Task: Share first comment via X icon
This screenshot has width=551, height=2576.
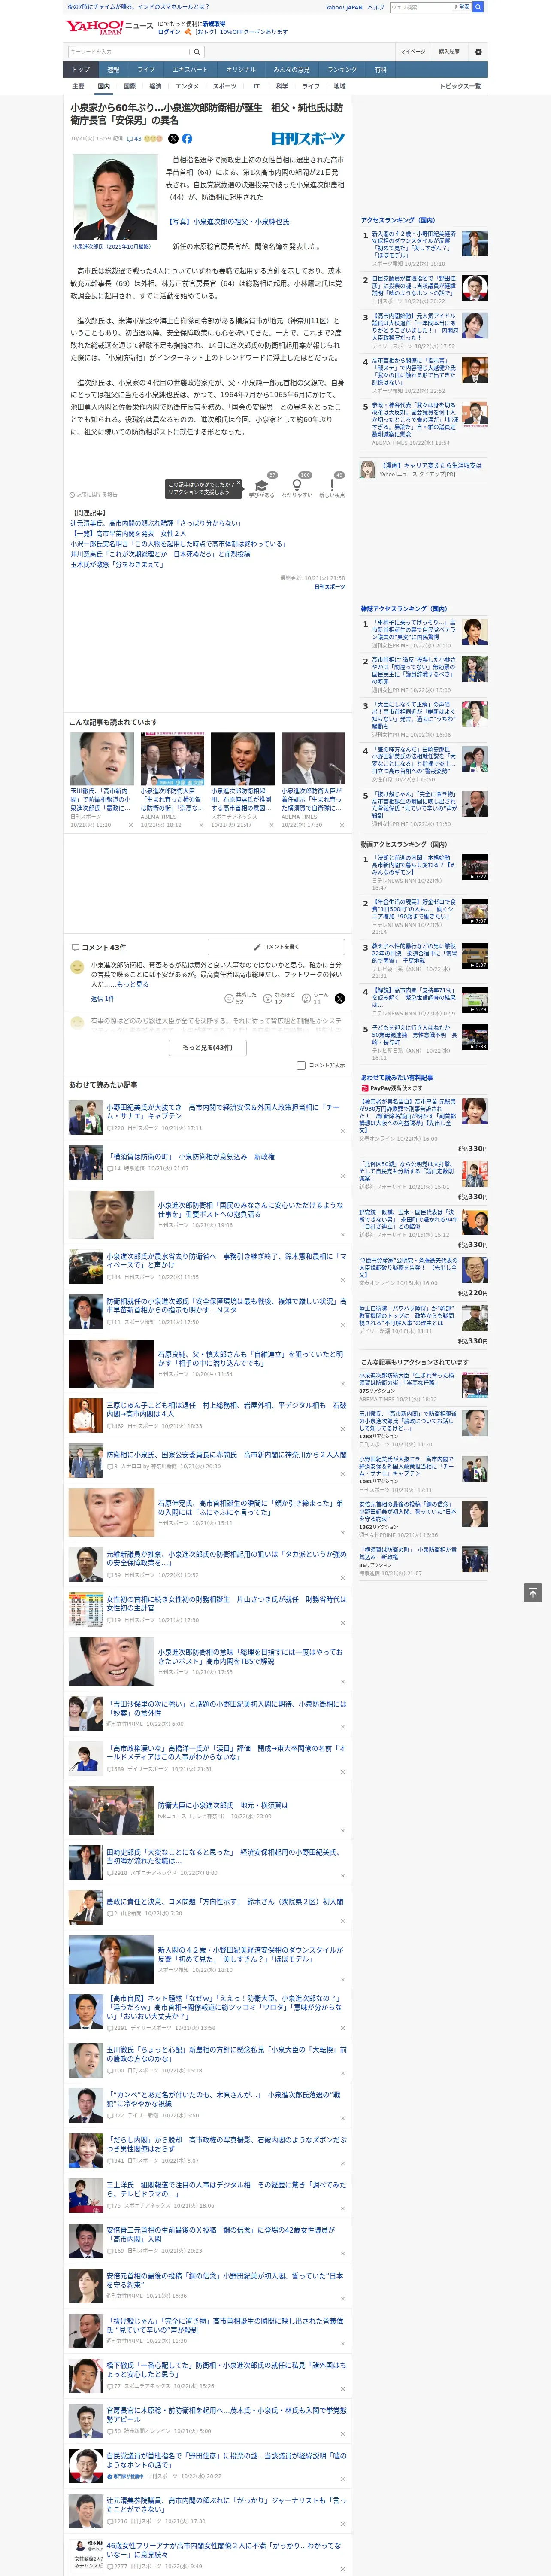Action: (x=340, y=998)
